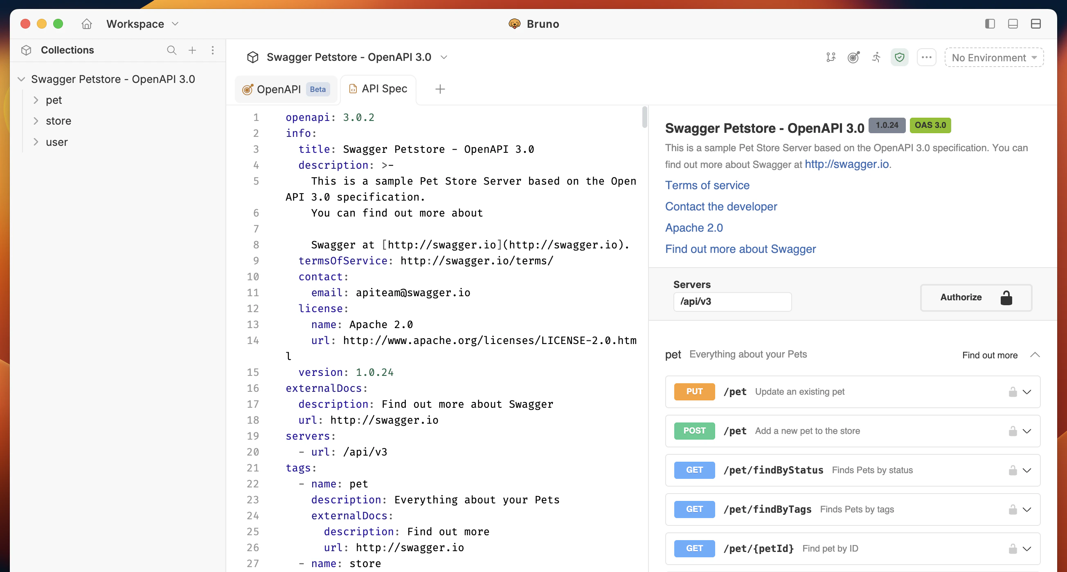Click the Authorize button

pyautogui.click(x=976, y=297)
